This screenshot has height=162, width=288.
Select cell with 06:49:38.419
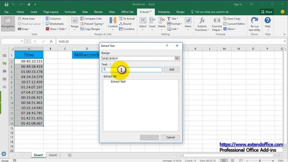click(x=29, y=66)
